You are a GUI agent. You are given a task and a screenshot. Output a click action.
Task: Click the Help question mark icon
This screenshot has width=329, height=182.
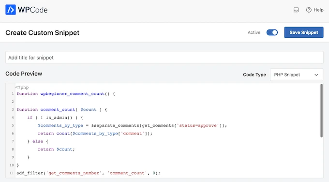click(309, 10)
